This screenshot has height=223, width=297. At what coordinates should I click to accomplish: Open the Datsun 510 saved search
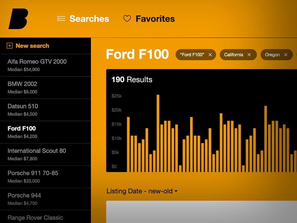click(x=45, y=110)
